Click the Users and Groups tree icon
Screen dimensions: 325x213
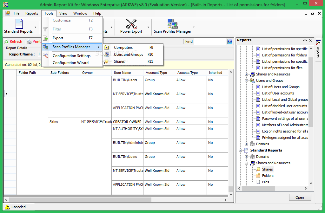point(252,81)
